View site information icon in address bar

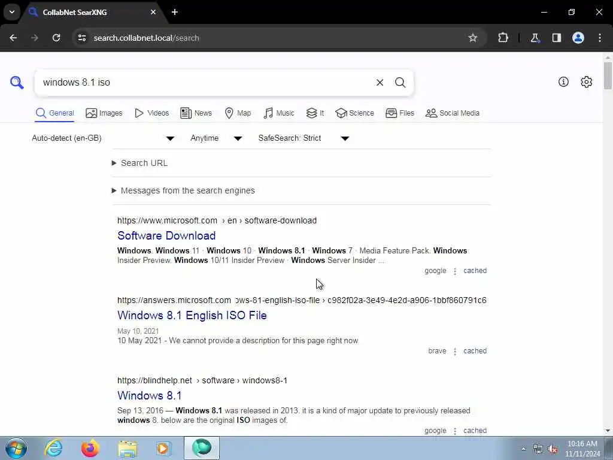click(81, 38)
